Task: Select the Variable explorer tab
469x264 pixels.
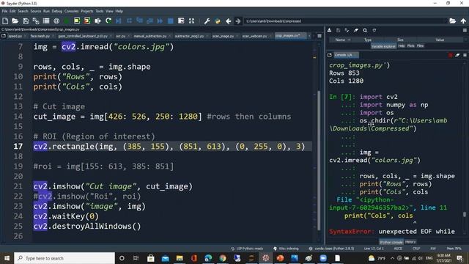Action: click(x=384, y=46)
